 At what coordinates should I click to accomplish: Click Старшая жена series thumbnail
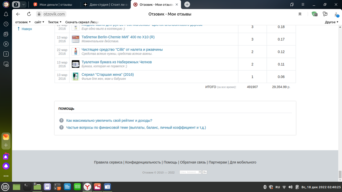click(76, 77)
